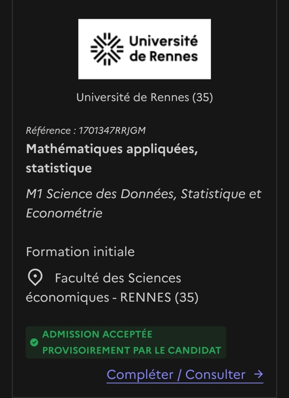Click the Université de Rennes (35) caption
This screenshot has height=398, width=289.
pos(144,97)
